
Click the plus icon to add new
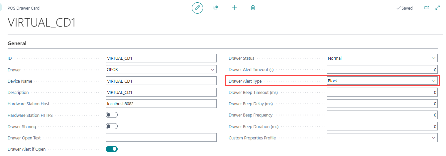click(234, 8)
